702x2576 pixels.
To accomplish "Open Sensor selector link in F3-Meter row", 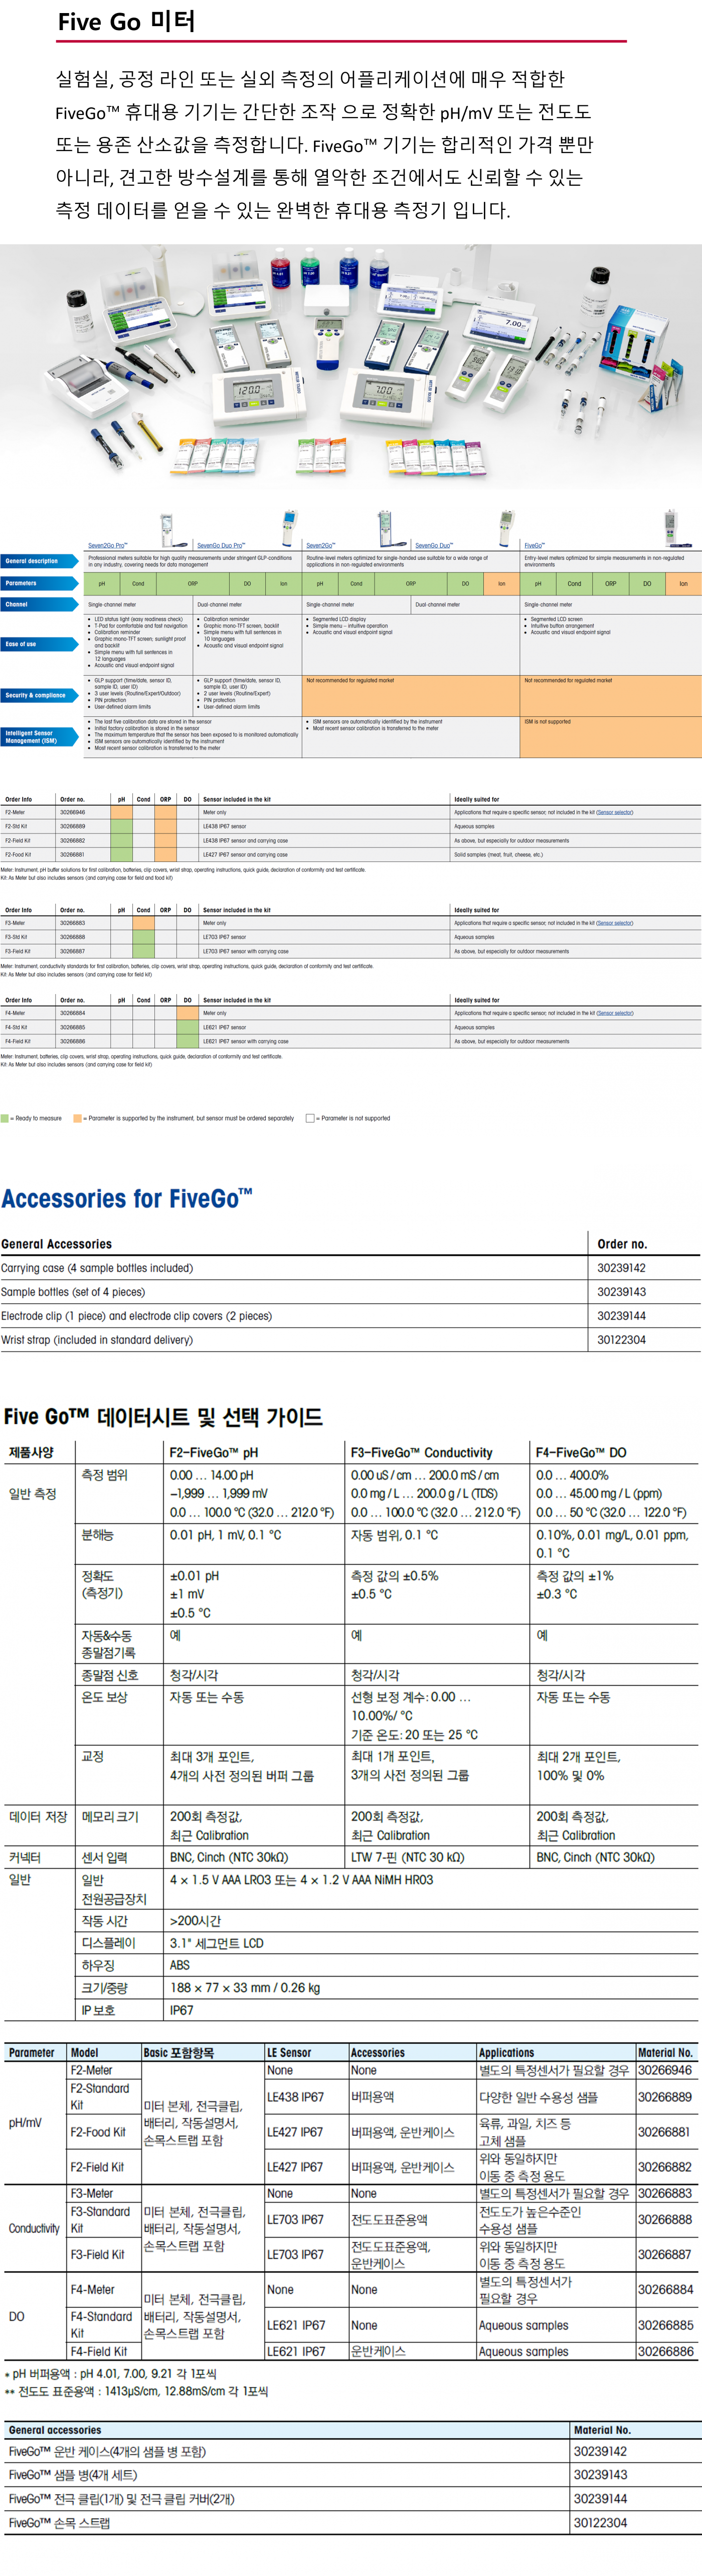I will 614,923.
